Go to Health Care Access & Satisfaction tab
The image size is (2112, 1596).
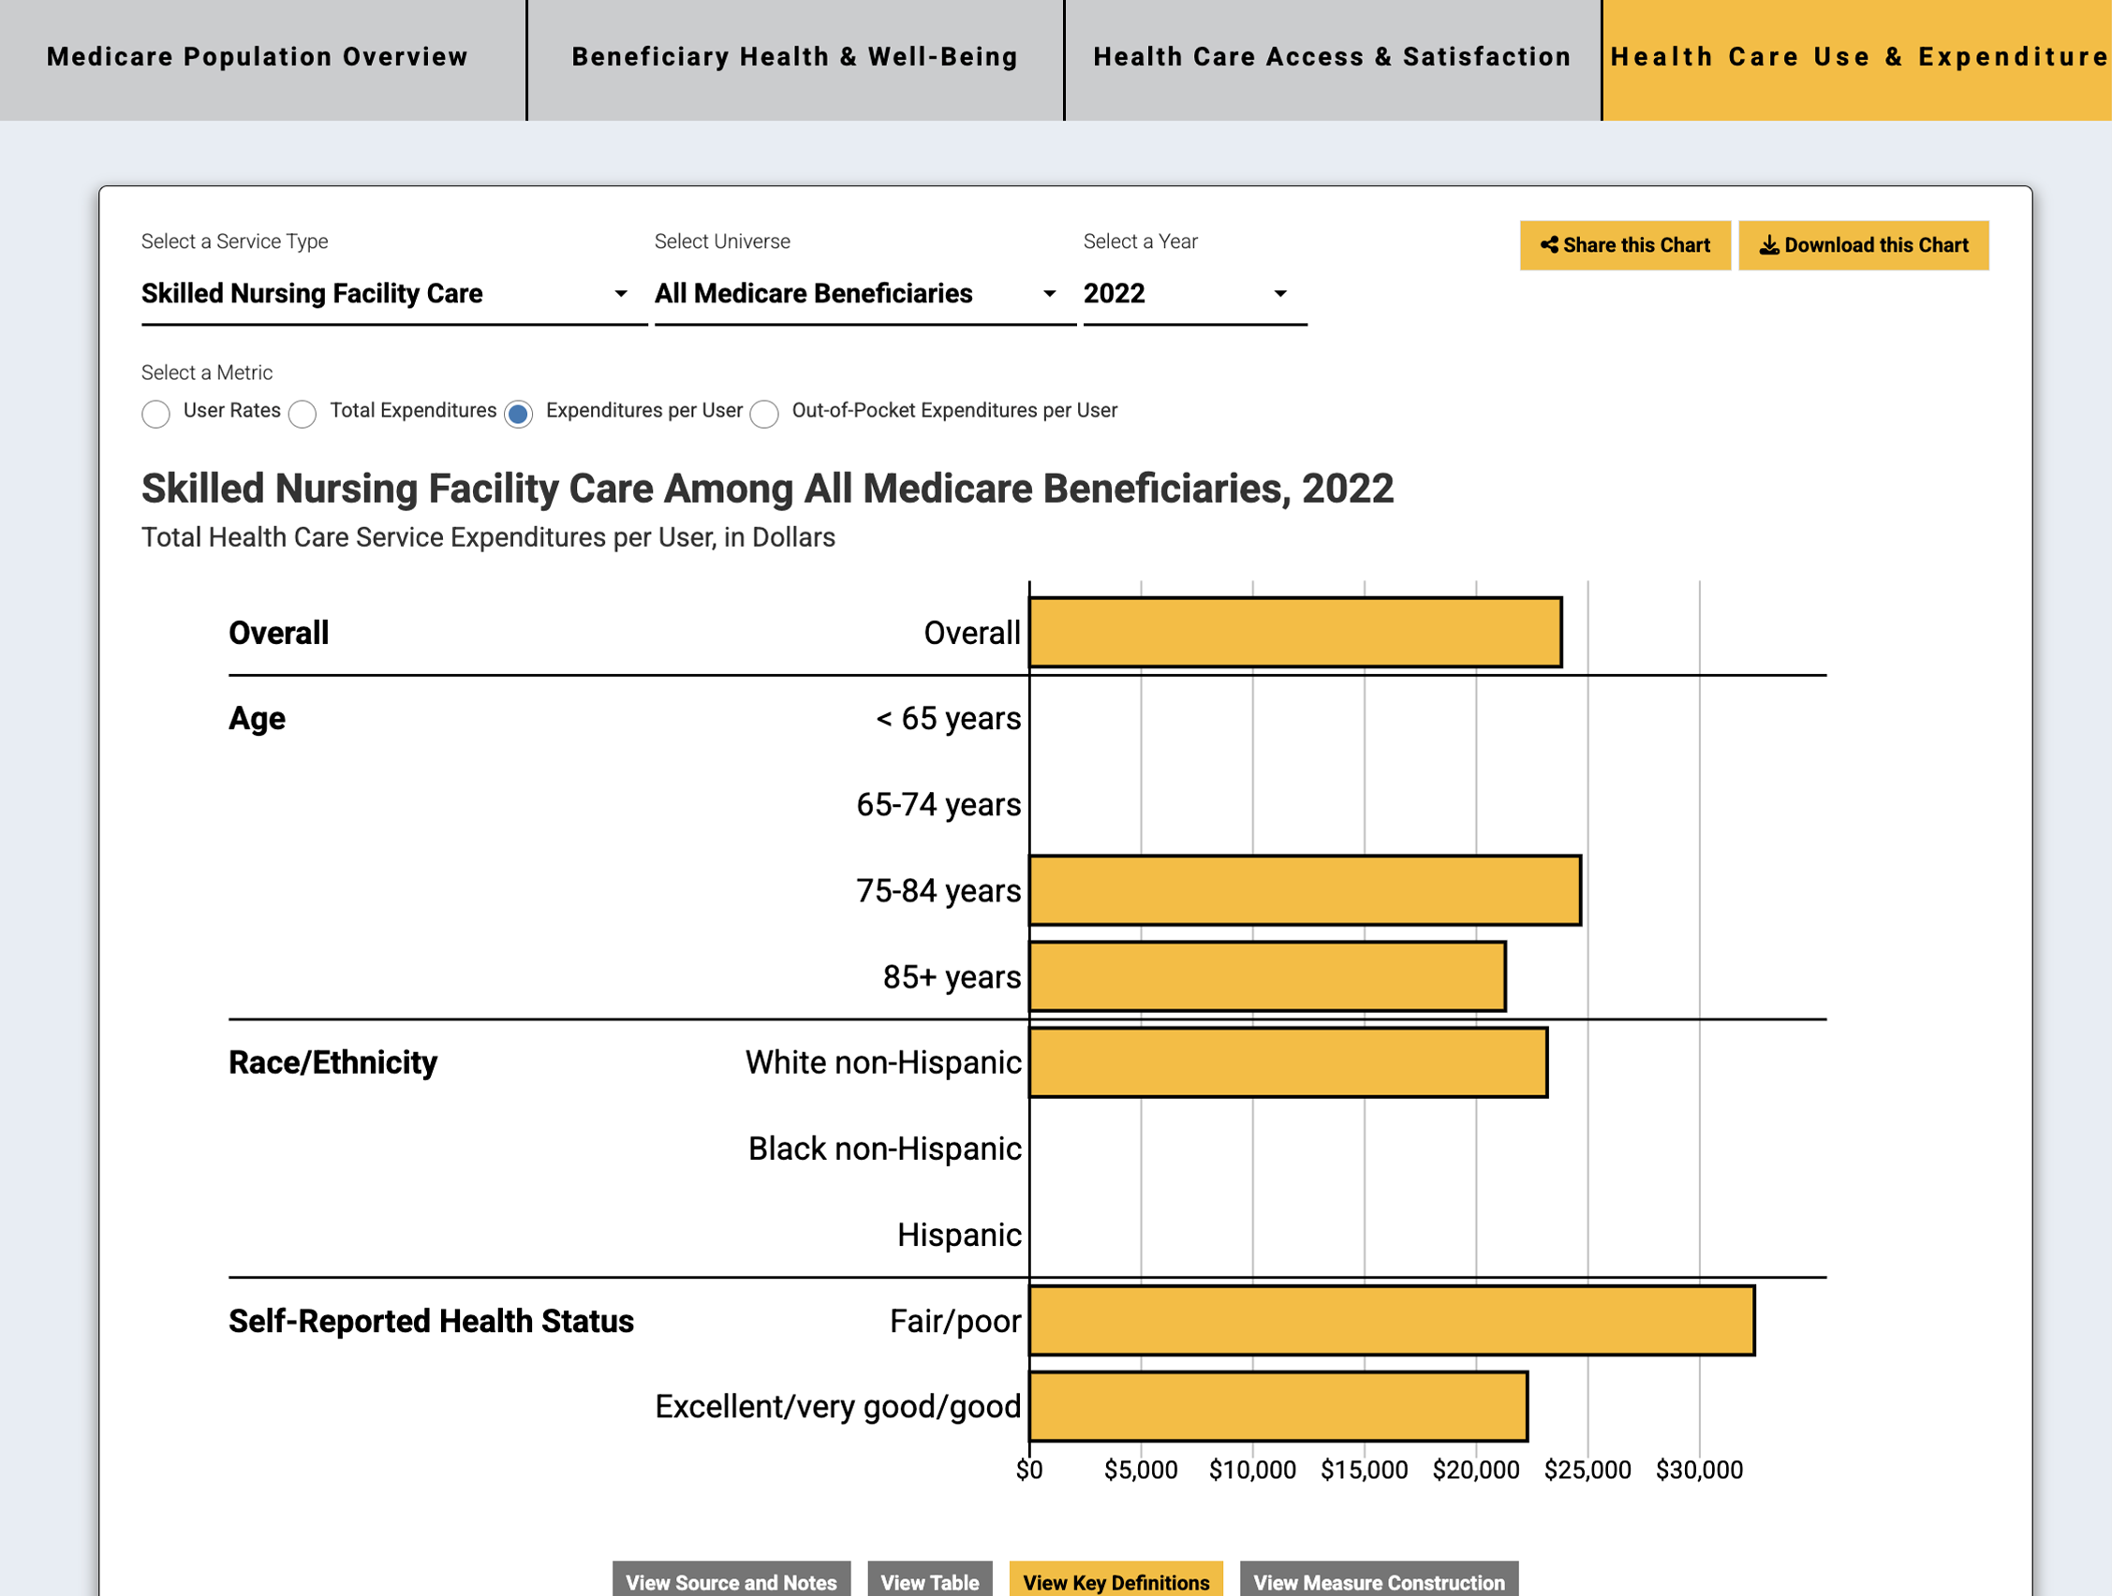pyautogui.click(x=1332, y=57)
